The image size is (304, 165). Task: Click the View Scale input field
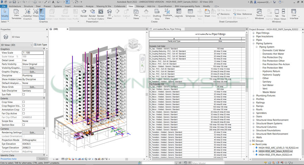(33, 53)
